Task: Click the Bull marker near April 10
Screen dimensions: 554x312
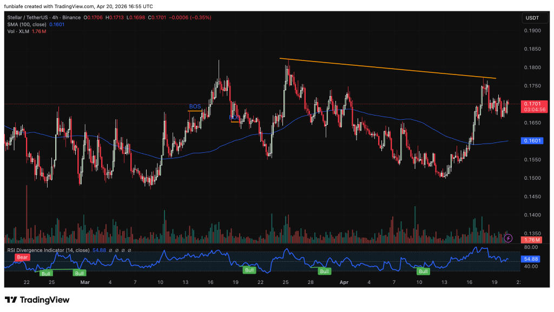Action: [x=423, y=272]
